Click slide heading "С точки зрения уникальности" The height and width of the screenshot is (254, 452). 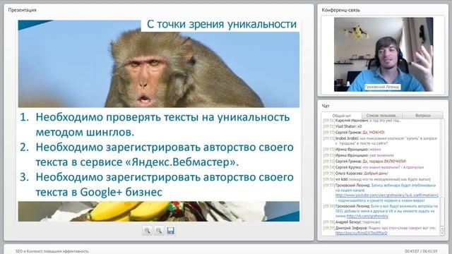[222, 25]
